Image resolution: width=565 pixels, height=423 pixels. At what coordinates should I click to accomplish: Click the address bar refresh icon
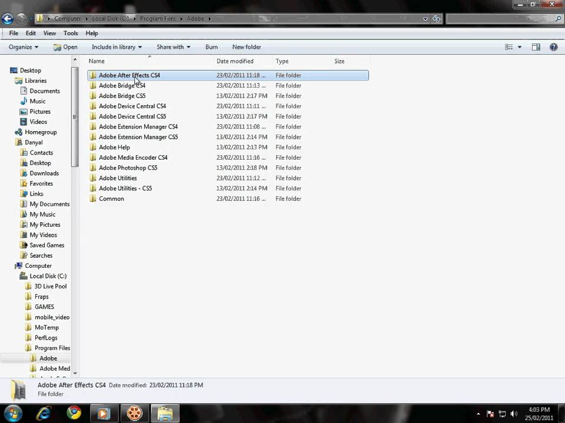pos(436,19)
